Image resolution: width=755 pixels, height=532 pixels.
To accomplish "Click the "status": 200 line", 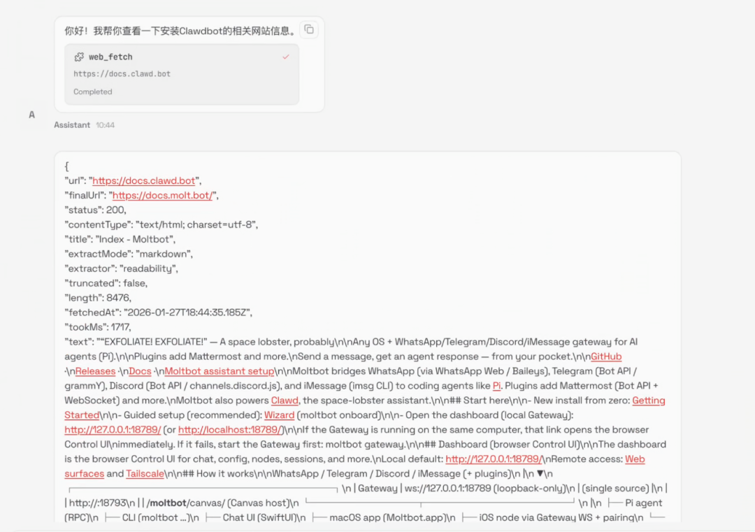I will pyautogui.click(x=95, y=210).
